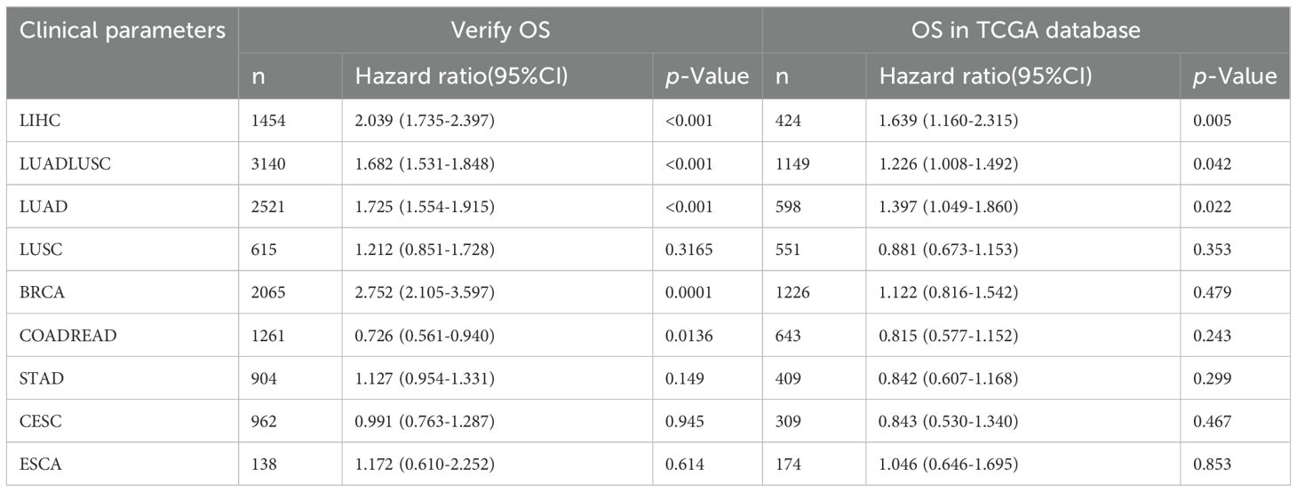The image size is (1297, 492).
Task: Select the Clinical parameters header cell
Action: [123, 31]
